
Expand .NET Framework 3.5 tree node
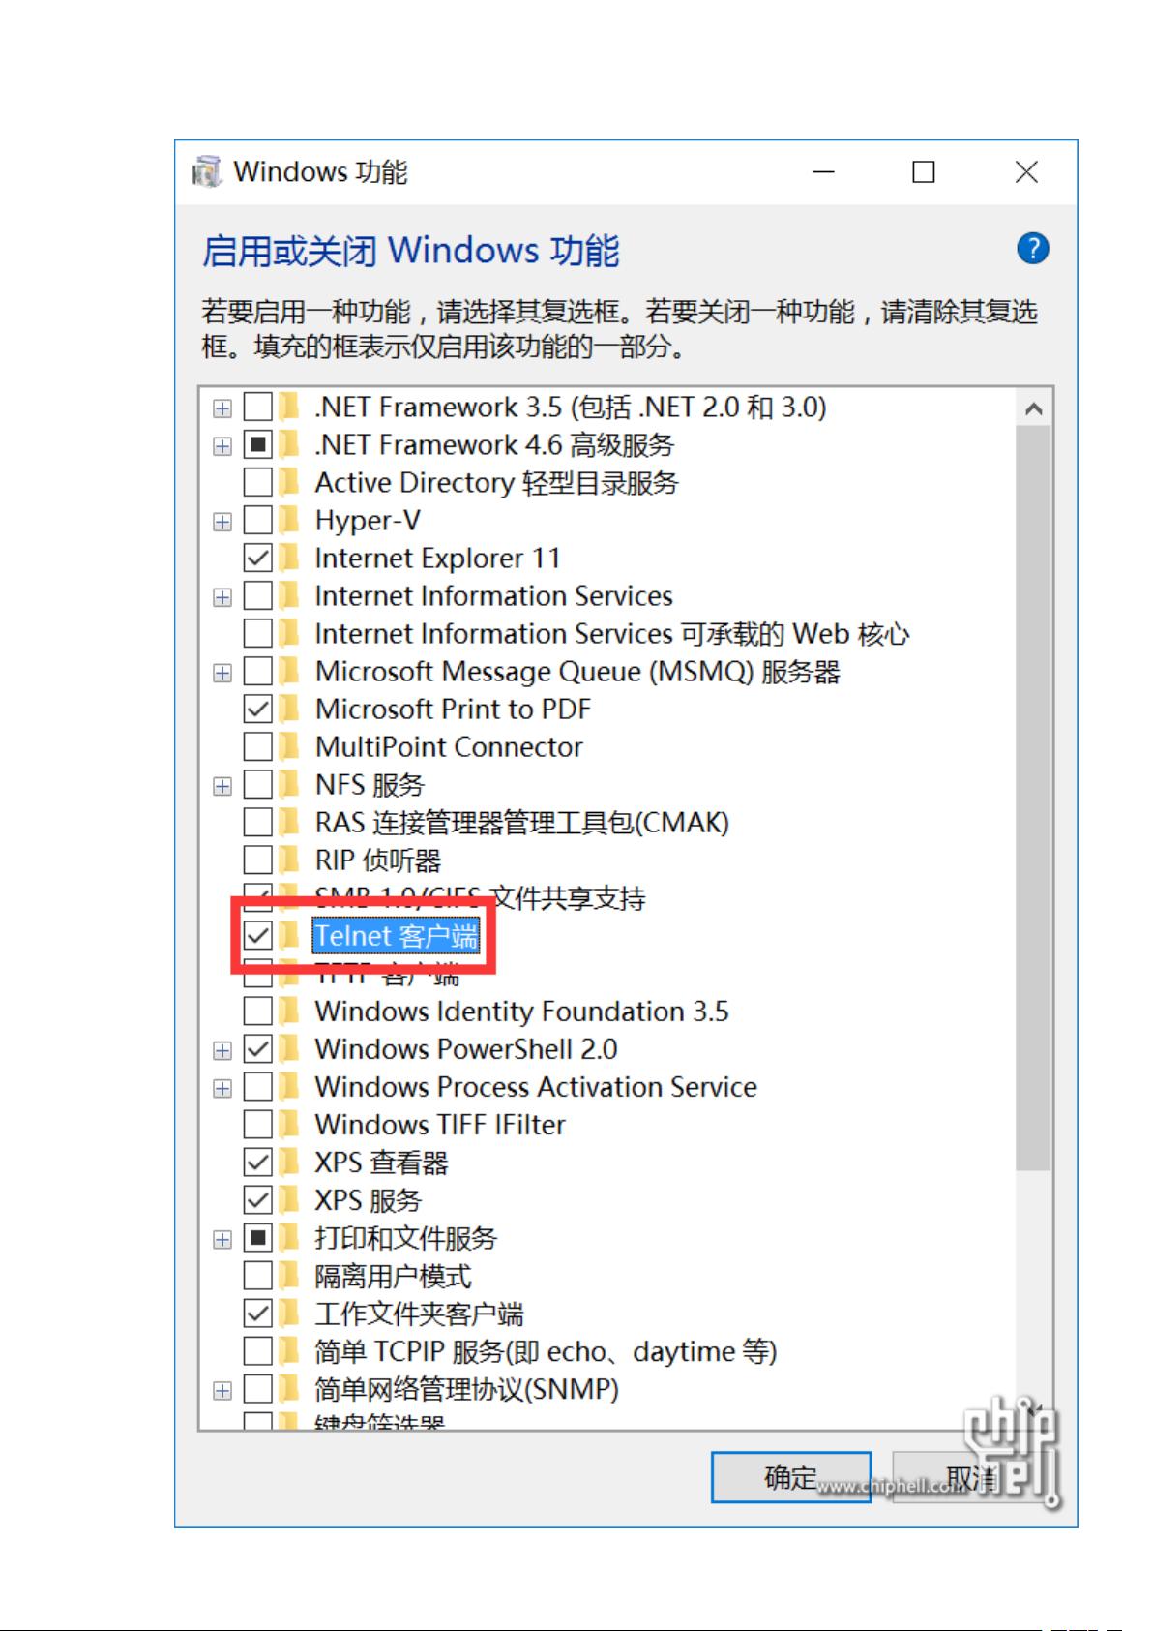pyautogui.click(x=222, y=408)
